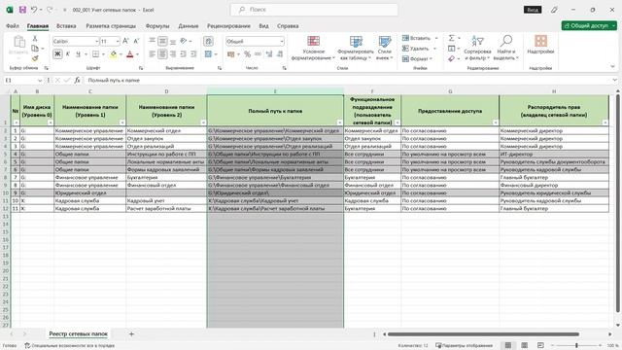The width and height of the screenshot is (622, 350).
Task: Decrease indent
Action: coord(184,54)
